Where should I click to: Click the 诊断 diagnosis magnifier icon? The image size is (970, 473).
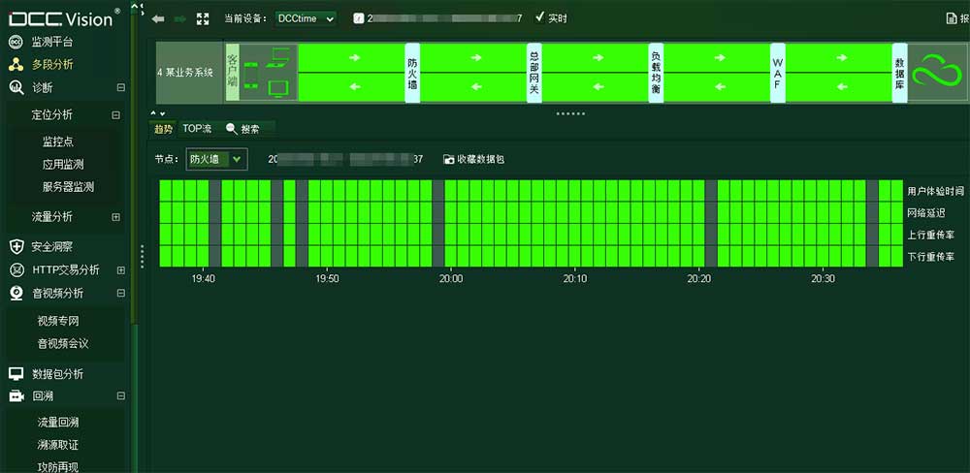16,88
